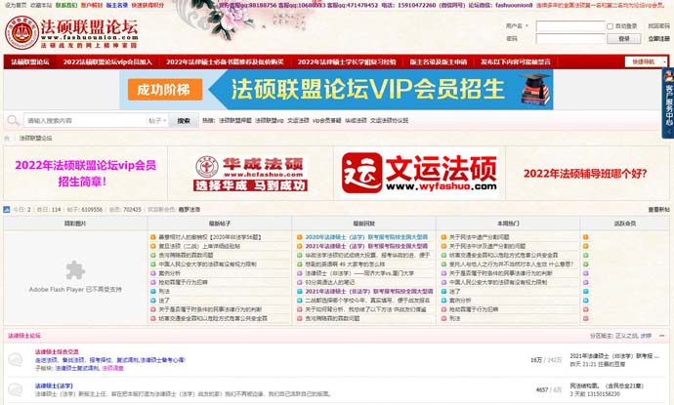Screen dimensions: 674x405
Task: Click the home icon in the breadcrumb
Action: 7,139
